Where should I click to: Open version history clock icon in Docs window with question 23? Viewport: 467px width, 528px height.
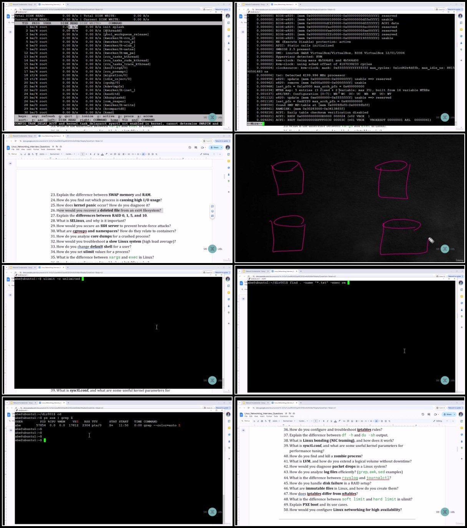pos(189,147)
